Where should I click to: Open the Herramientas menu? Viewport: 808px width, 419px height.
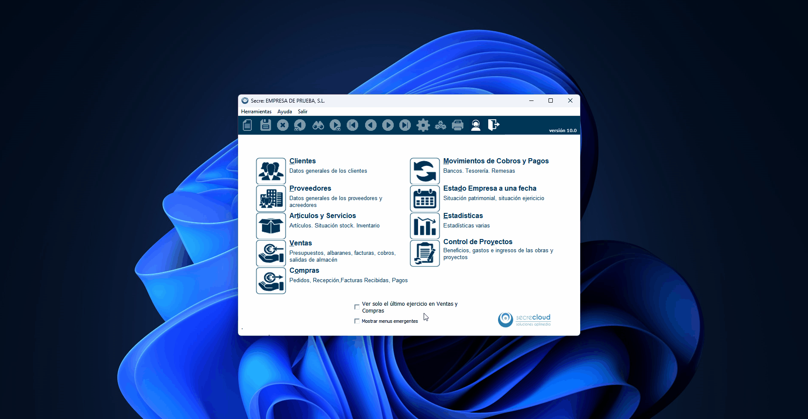click(x=256, y=112)
